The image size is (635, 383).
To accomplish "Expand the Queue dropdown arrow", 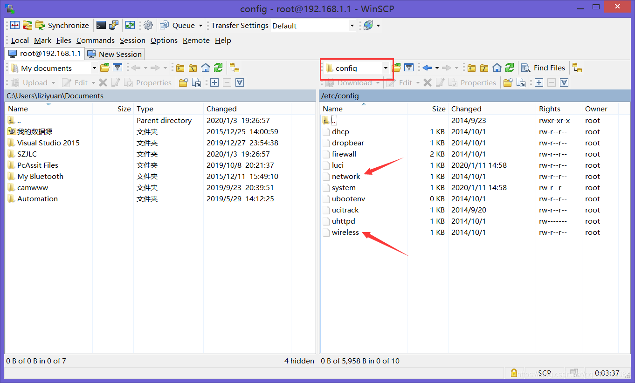I will (x=200, y=26).
